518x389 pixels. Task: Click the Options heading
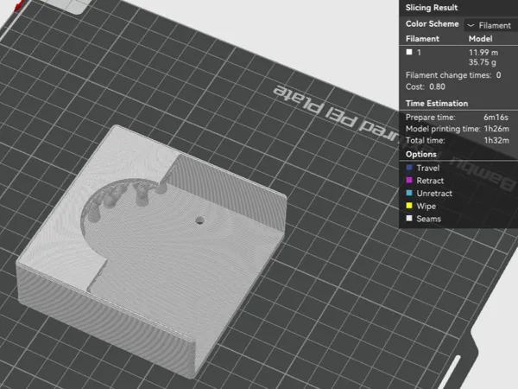coord(421,155)
